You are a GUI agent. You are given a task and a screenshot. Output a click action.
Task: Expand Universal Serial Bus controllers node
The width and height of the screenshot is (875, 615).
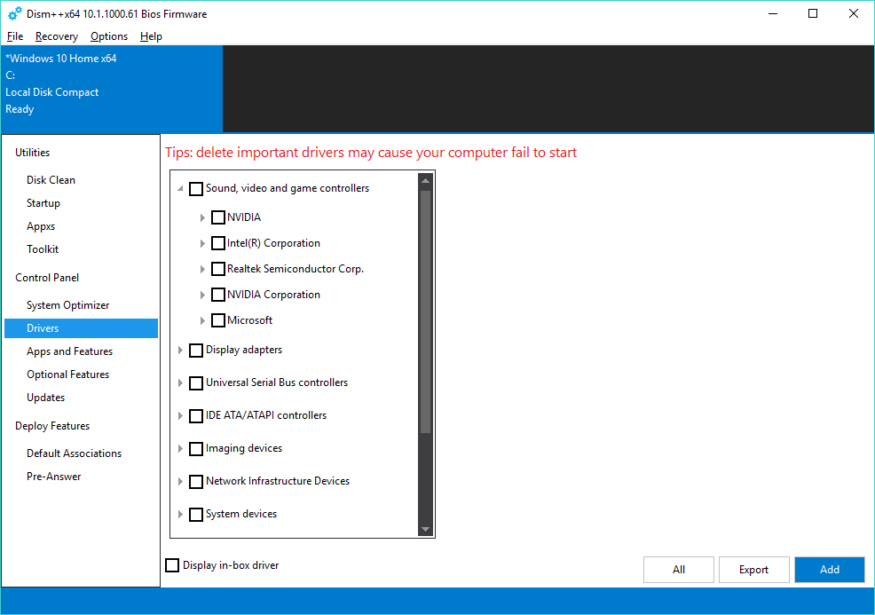(180, 382)
